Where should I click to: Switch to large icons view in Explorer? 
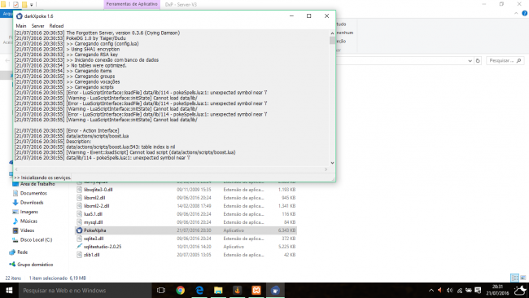[523, 278]
